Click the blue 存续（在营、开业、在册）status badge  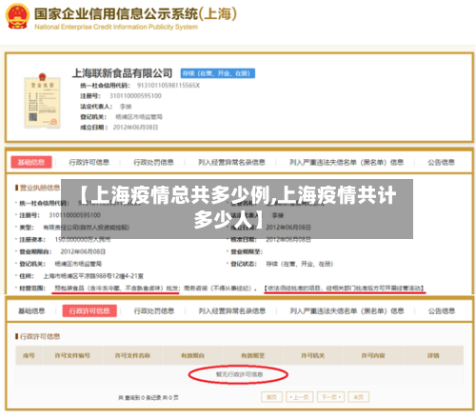click(x=218, y=73)
